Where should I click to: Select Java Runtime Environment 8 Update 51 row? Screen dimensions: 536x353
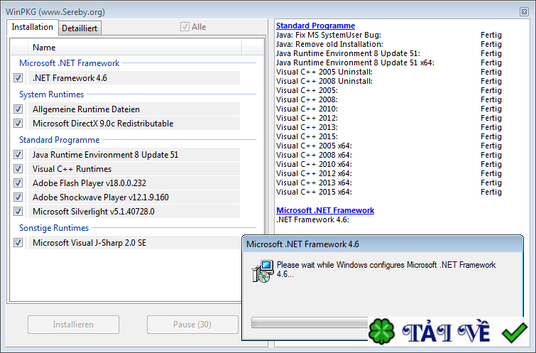pyautogui.click(x=134, y=155)
